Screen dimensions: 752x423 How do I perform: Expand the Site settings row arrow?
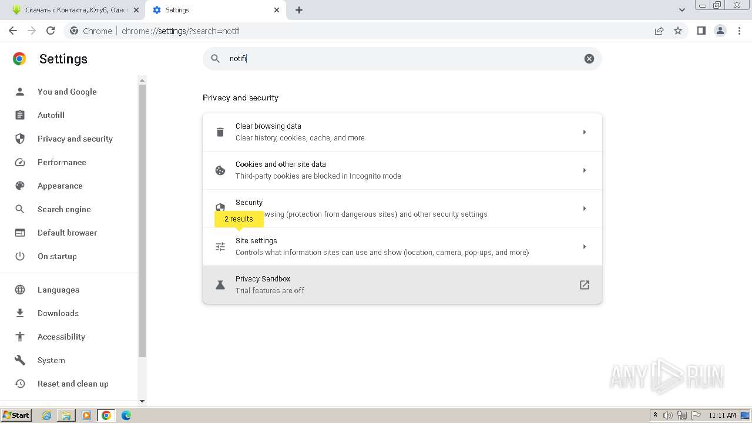584,247
